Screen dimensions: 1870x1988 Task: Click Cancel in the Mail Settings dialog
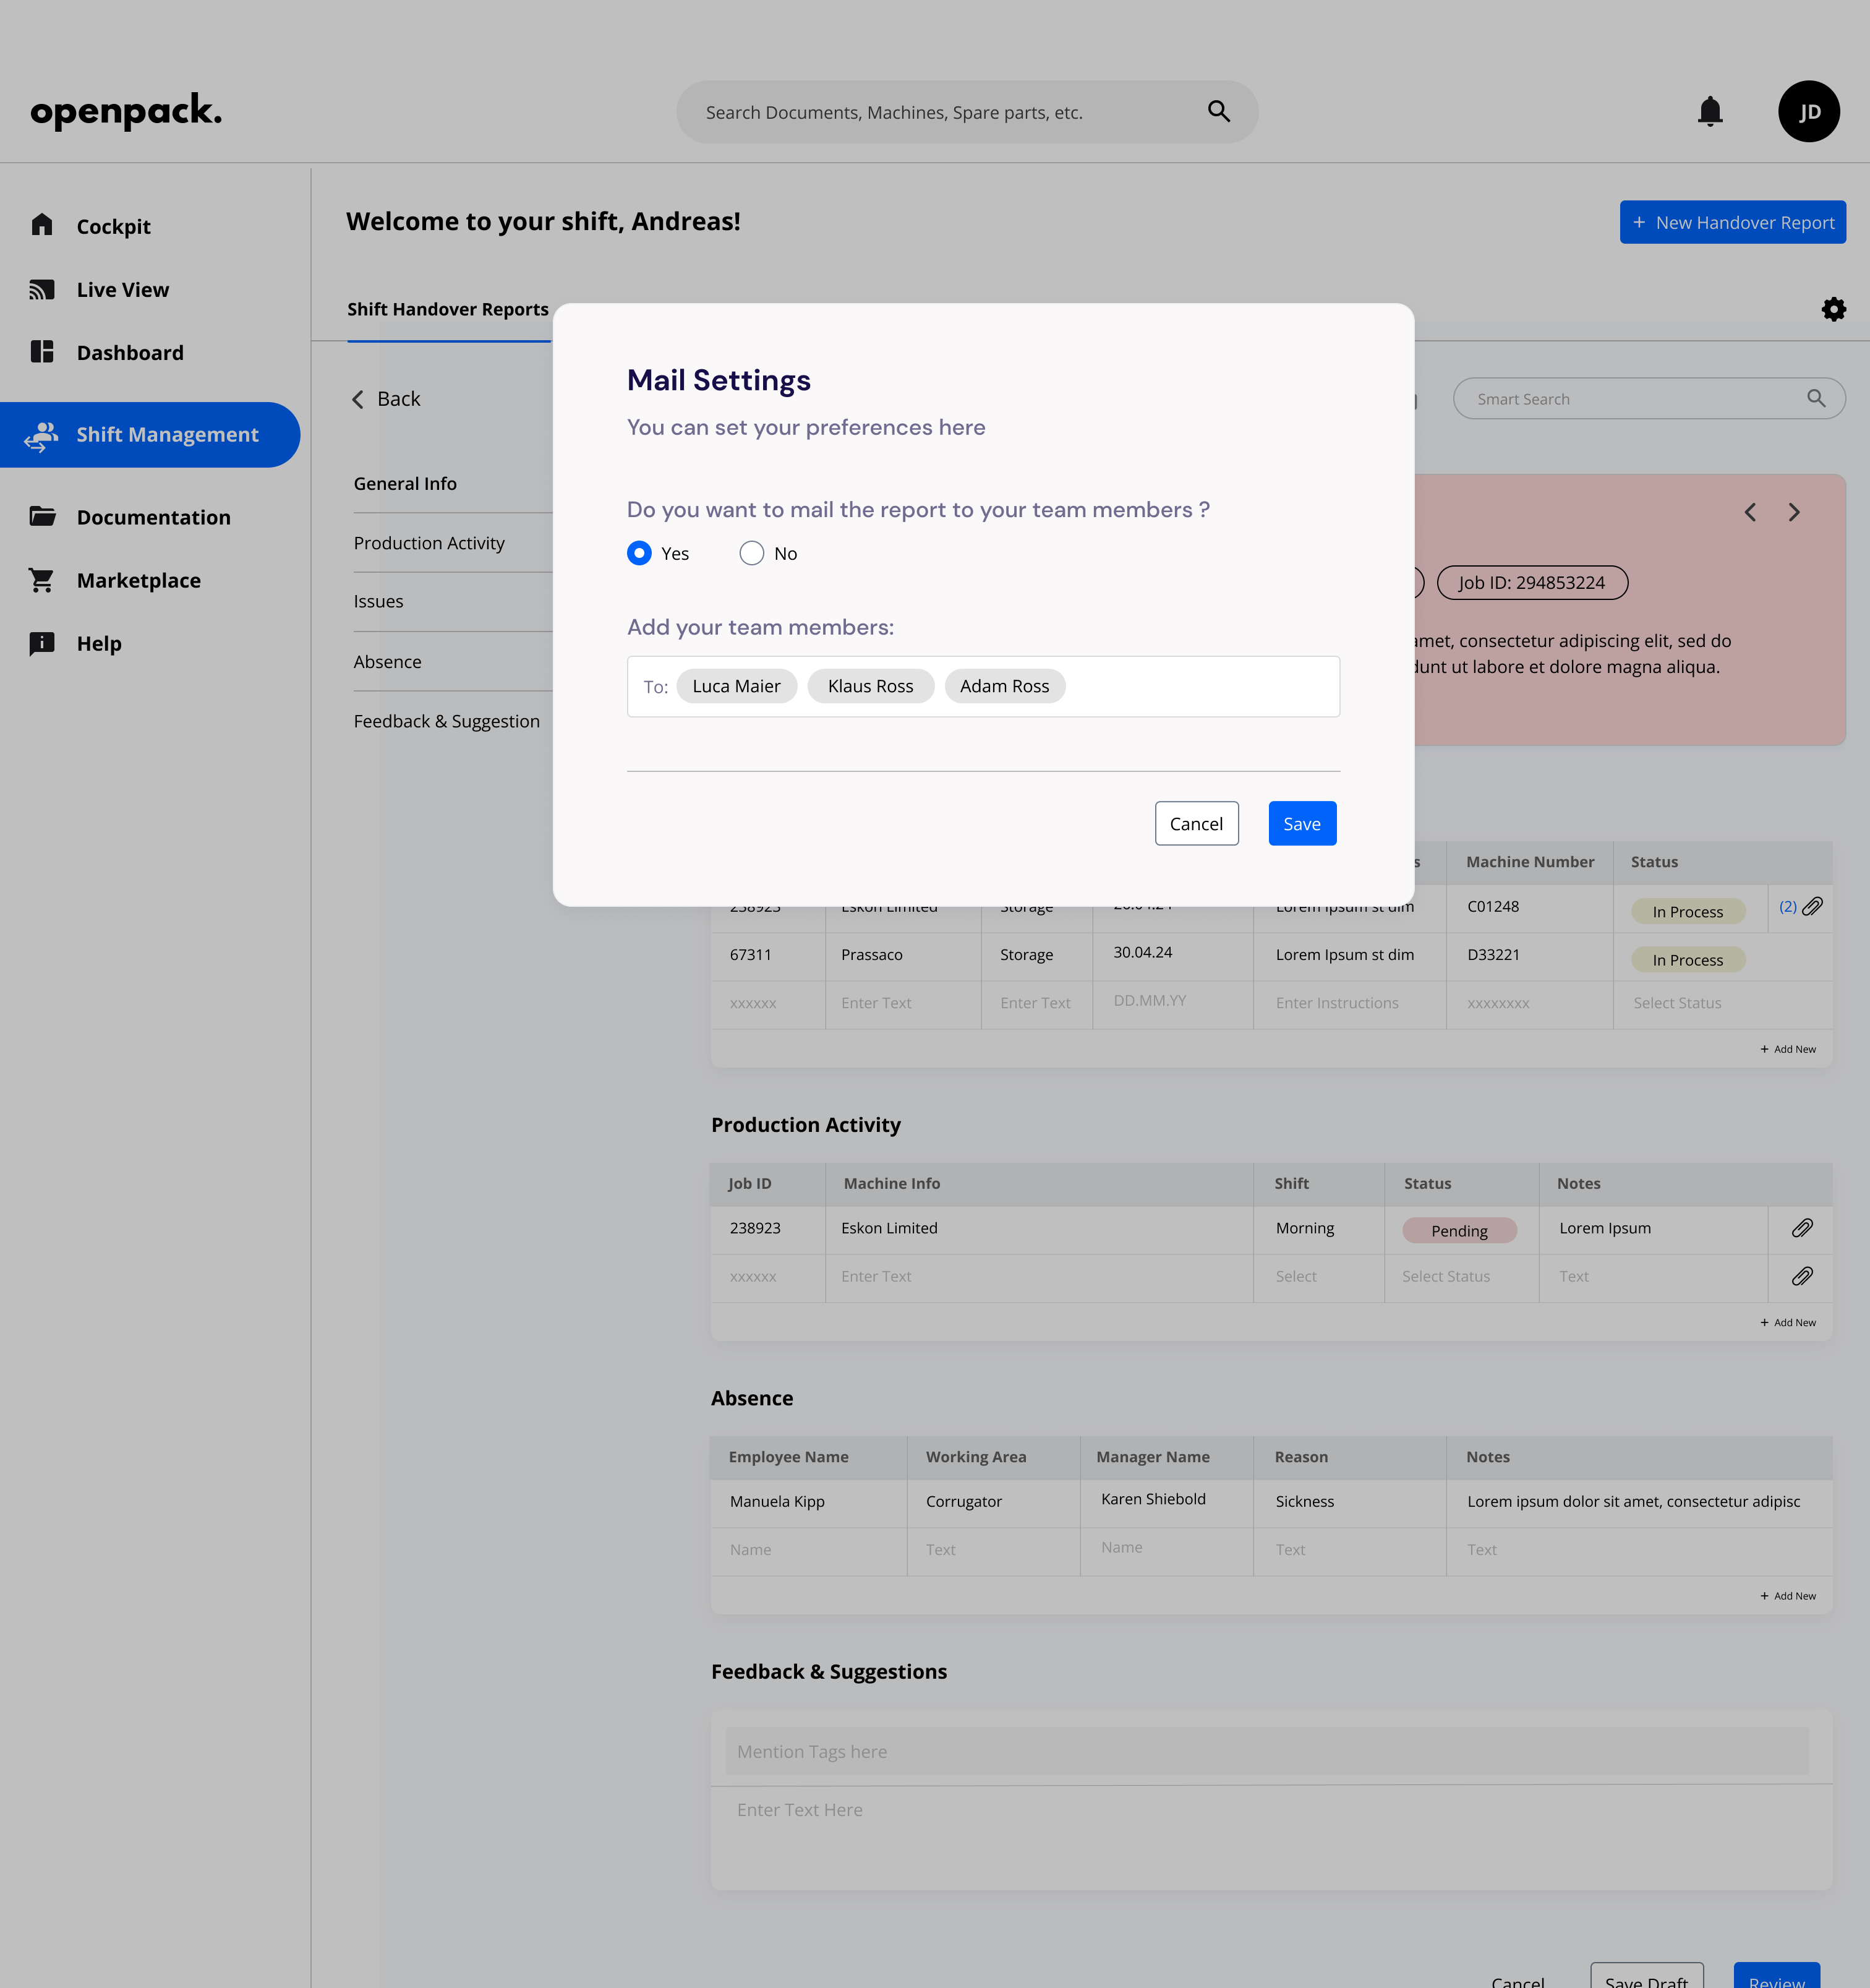pyautogui.click(x=1196, y=823)
